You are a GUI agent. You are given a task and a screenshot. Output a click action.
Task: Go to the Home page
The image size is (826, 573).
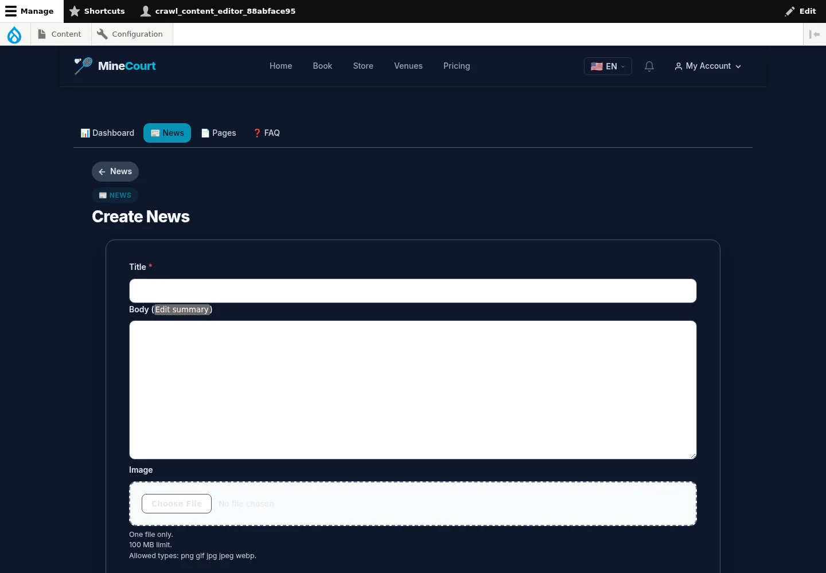(280, 66)
